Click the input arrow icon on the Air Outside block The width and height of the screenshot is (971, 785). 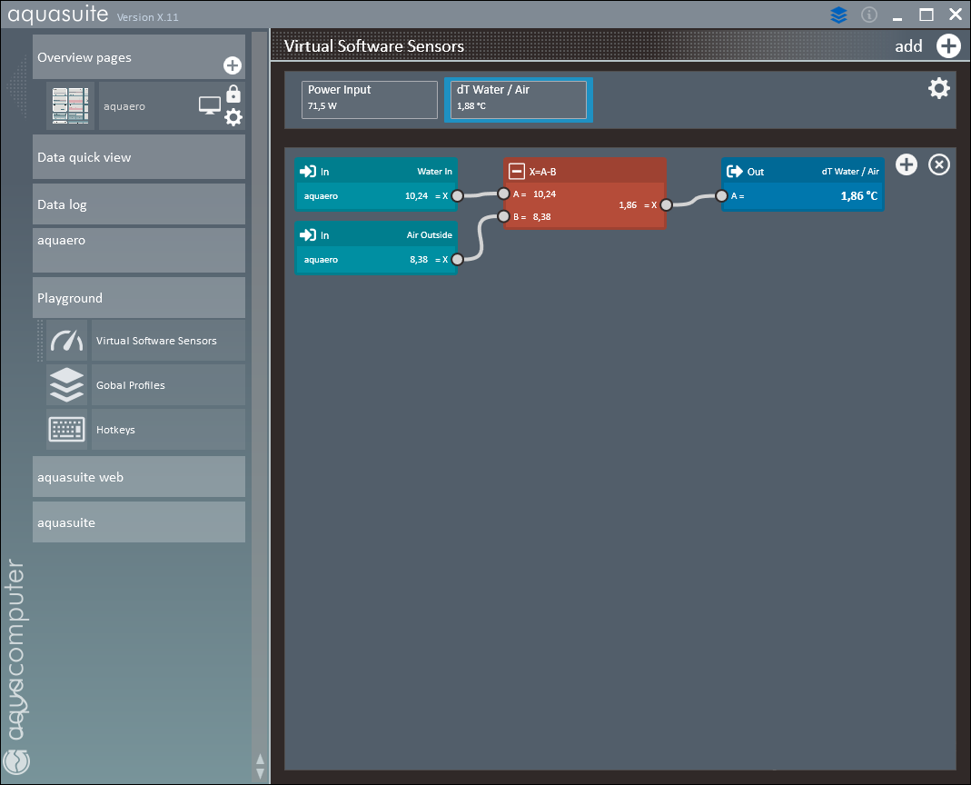point(308,234)
